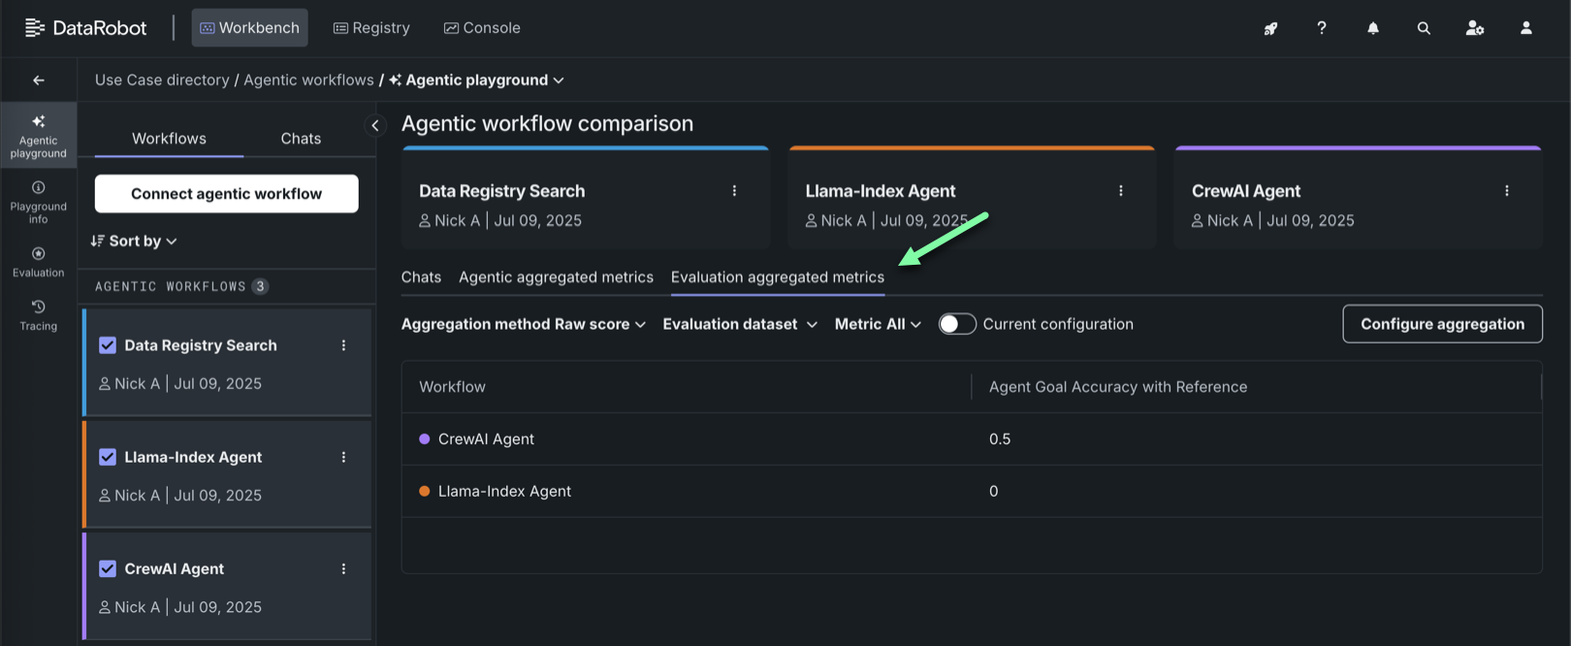This screenshot has height=646, width=1571.
Task: Open Playground info in sidebar
Action: [39, 202]
